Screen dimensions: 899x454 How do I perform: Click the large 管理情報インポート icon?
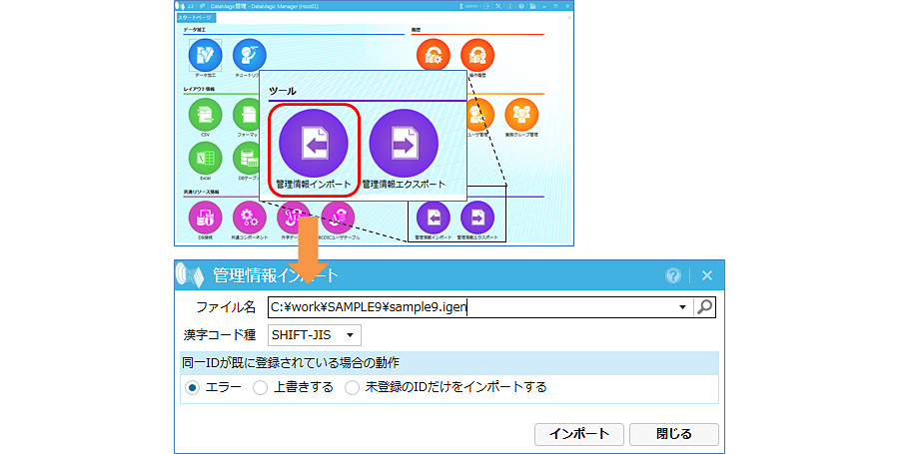(x=313, y=143)
